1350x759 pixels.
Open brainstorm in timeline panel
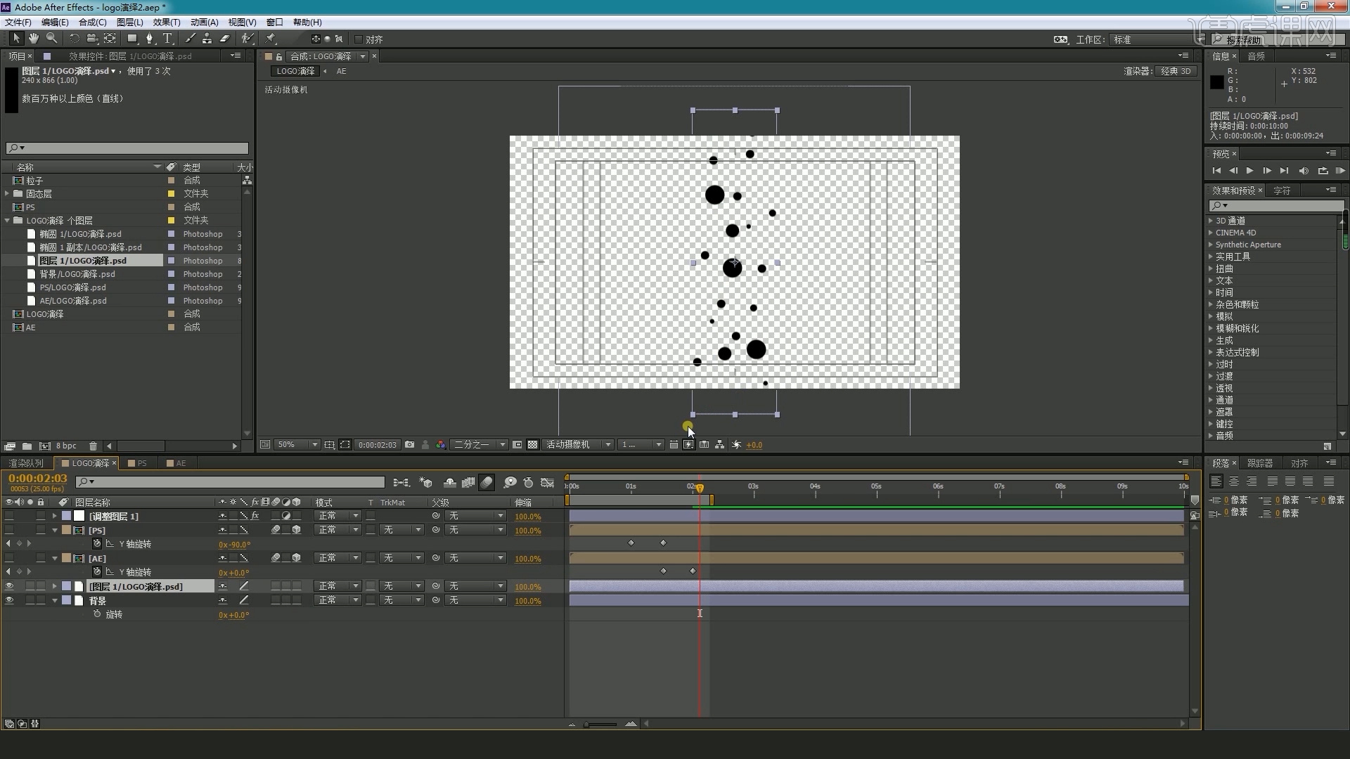coord(510,482)
